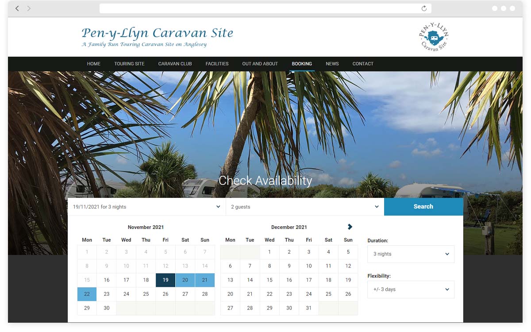Viewport: 531px width, 332px height.
Task: Select 20 December in the calendar
Action: 230,294
